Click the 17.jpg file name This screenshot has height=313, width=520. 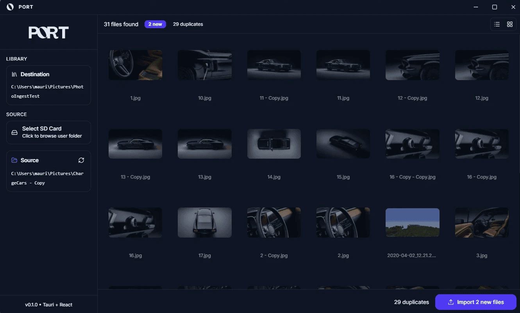[x=205, y=256]
